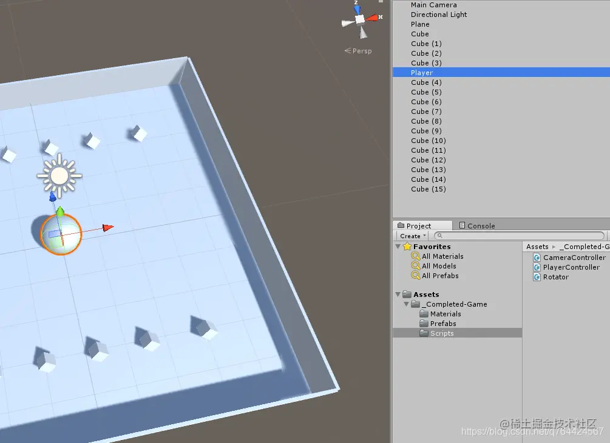This screenshot has height=443, width=610.
Task: Select the first Cube without a number in the Hierarchy
Action: [501, 34]
